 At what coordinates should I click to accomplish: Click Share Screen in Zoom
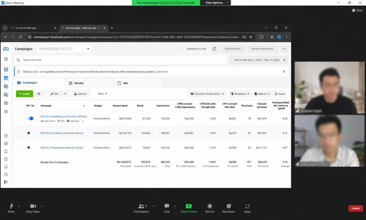coord(189,208)
